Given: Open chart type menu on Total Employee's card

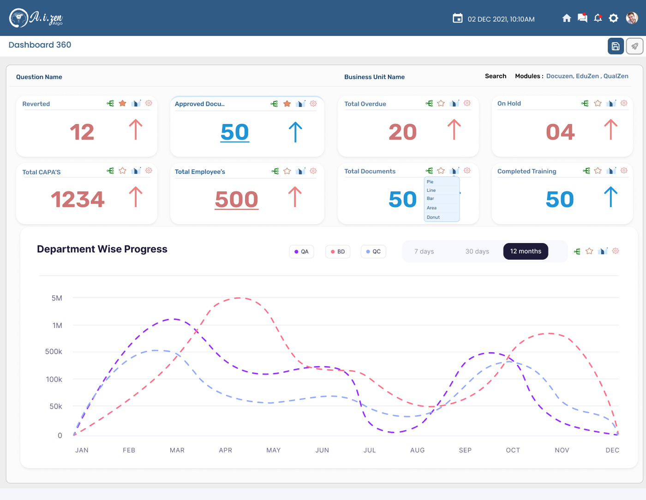Looking at the screenshot, I should tap(300, 171).
